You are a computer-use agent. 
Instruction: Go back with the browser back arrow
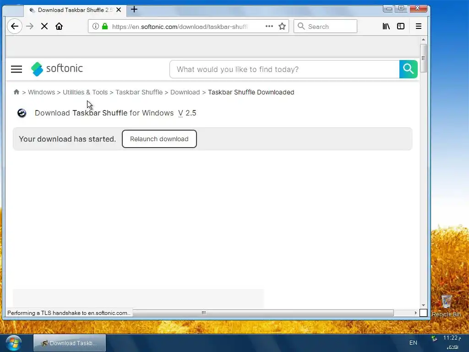(14, 26)
